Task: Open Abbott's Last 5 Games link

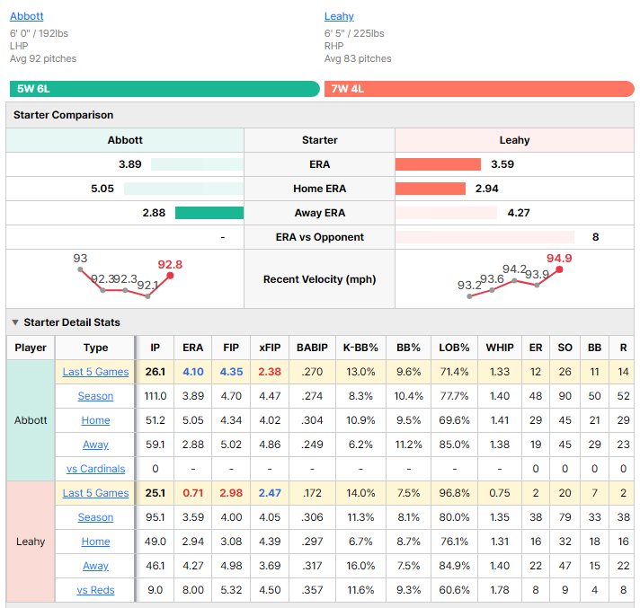Action: [x=95, y=372]
